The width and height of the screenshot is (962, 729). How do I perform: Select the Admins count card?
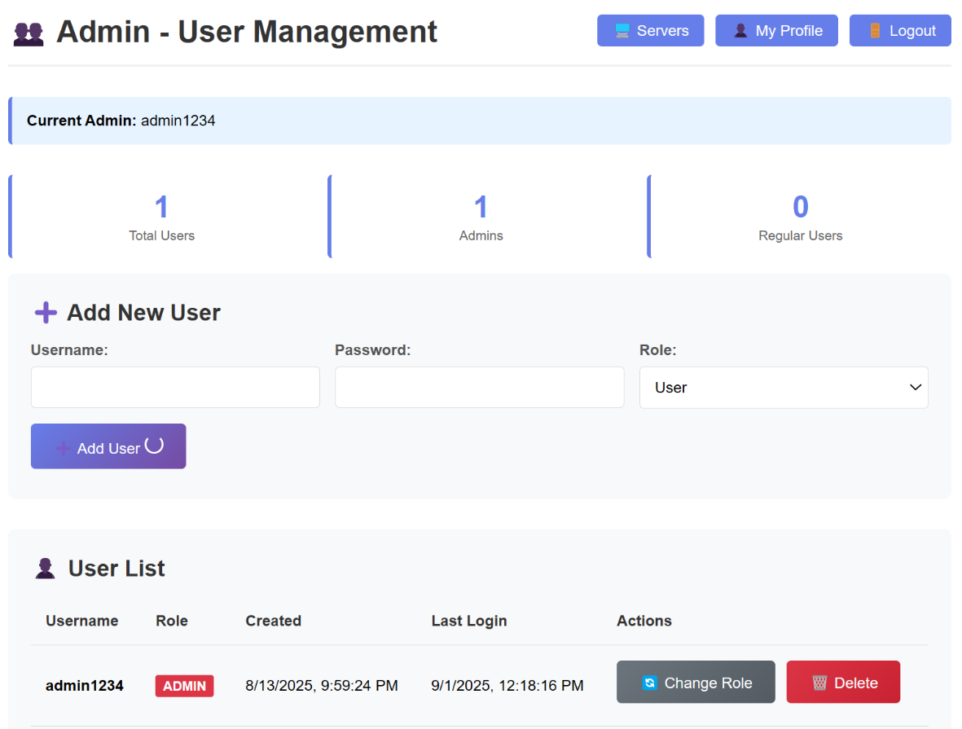click(481, 217)
